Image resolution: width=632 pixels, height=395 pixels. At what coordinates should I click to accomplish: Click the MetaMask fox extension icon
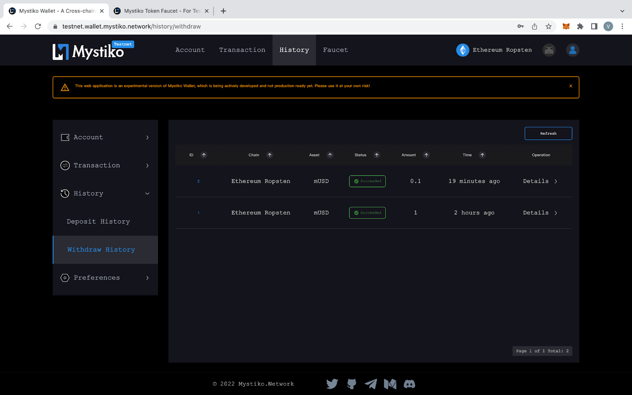[566, 26]
